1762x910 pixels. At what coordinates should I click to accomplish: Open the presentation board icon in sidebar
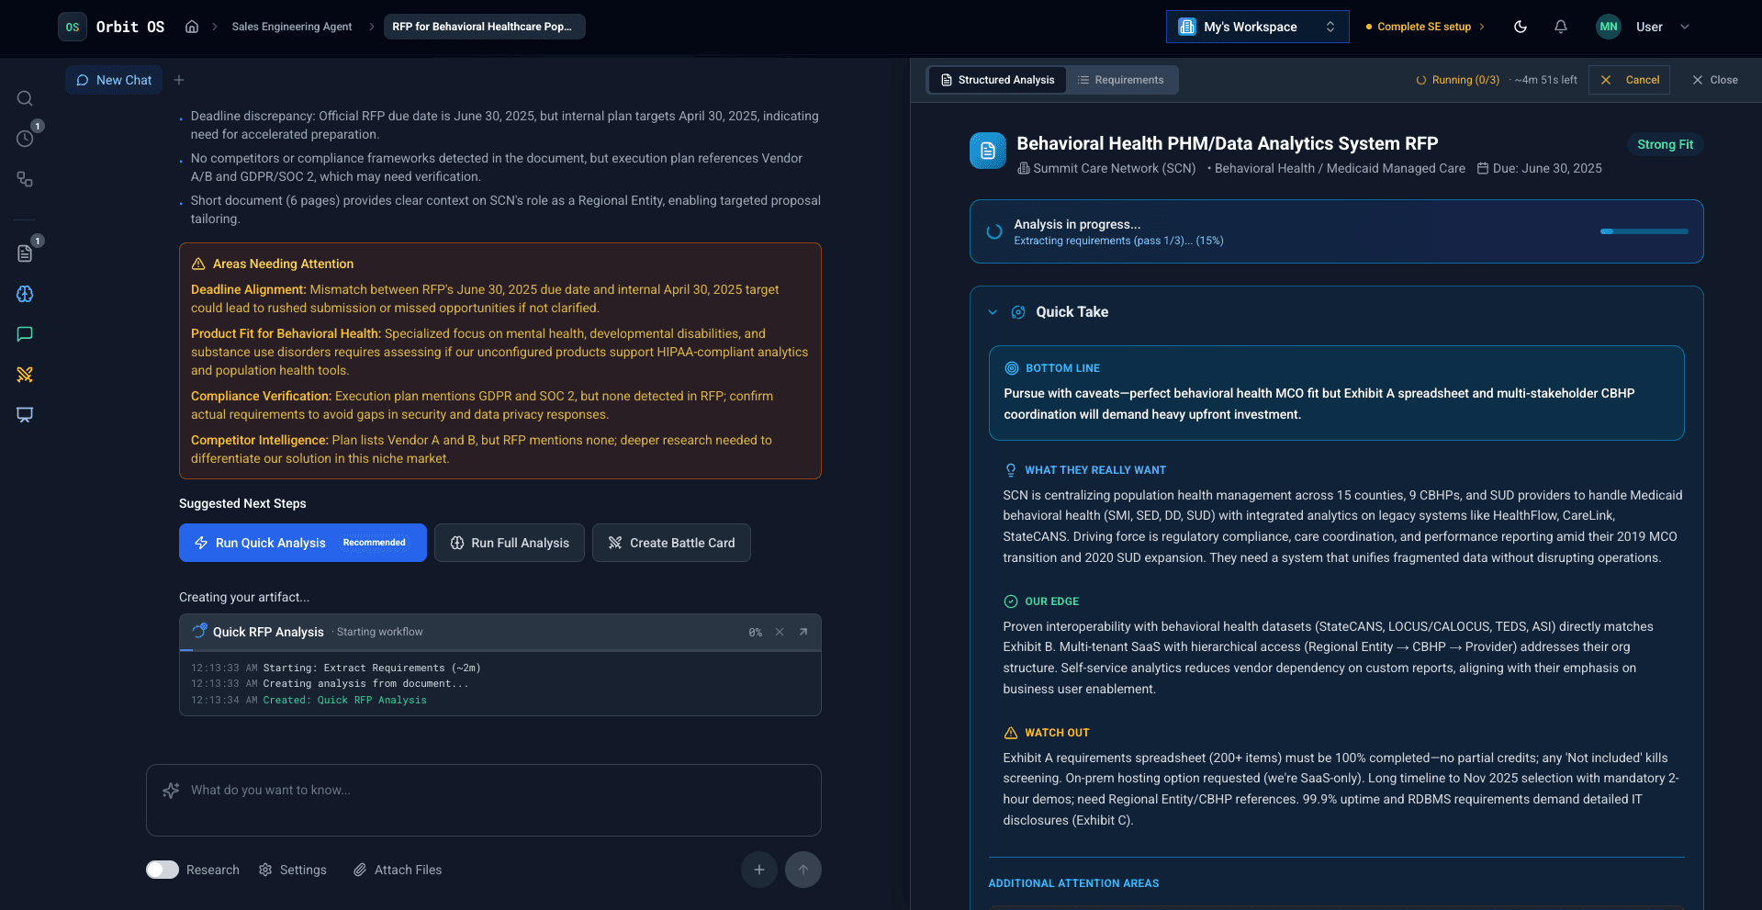point(25,415)
